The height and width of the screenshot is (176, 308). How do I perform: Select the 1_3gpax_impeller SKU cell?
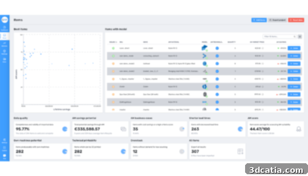point(127,79)
